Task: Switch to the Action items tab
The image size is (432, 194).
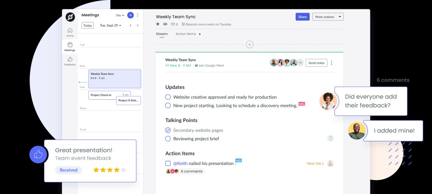Action: (x=188, y=34)
